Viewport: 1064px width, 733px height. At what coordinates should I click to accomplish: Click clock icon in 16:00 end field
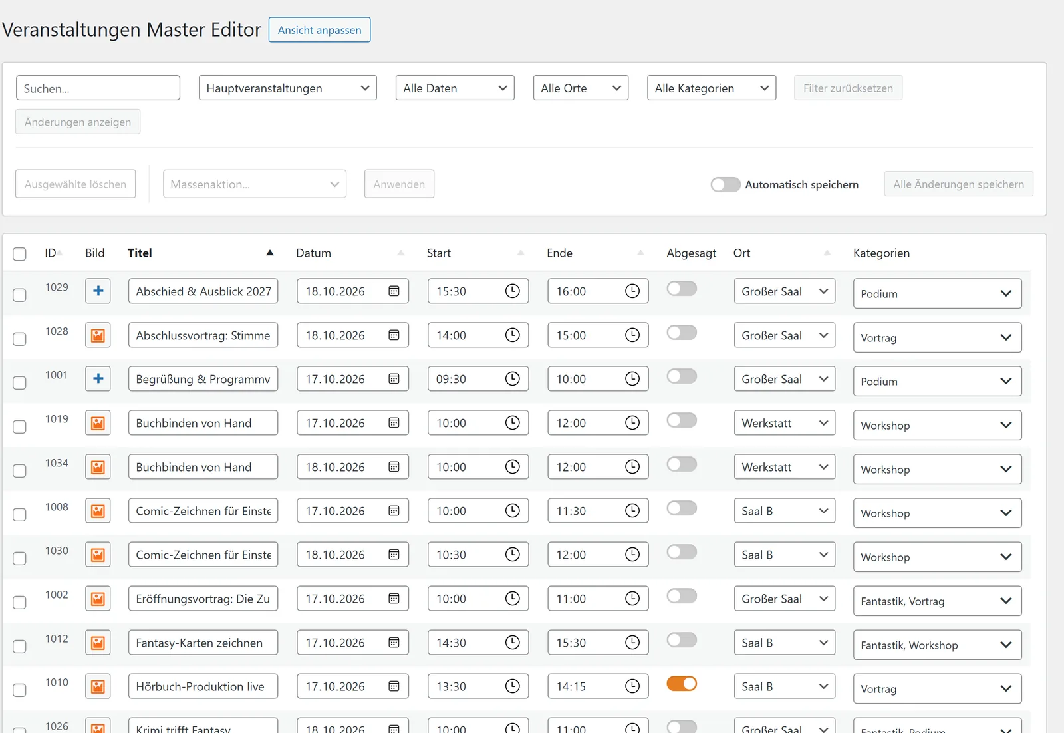click(x=632, y=291)
